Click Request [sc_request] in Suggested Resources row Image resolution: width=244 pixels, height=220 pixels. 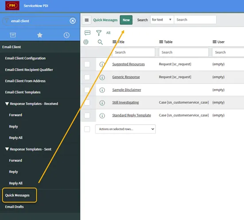(x=175, y=64)
